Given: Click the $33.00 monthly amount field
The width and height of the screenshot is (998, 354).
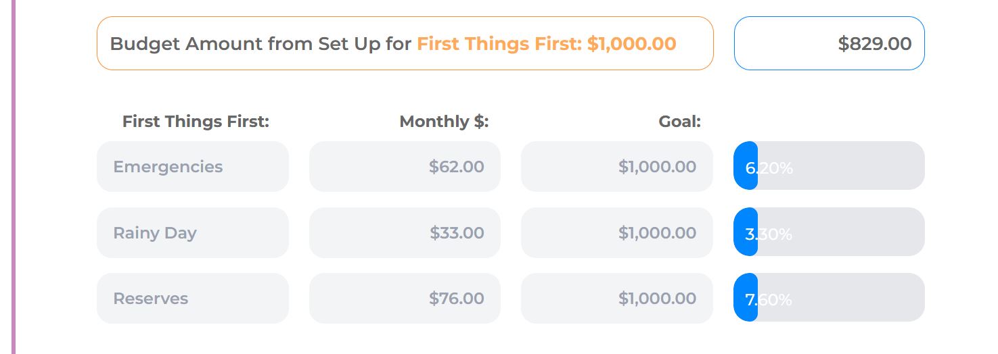Looking at the screenshot, I should (405, 233).
